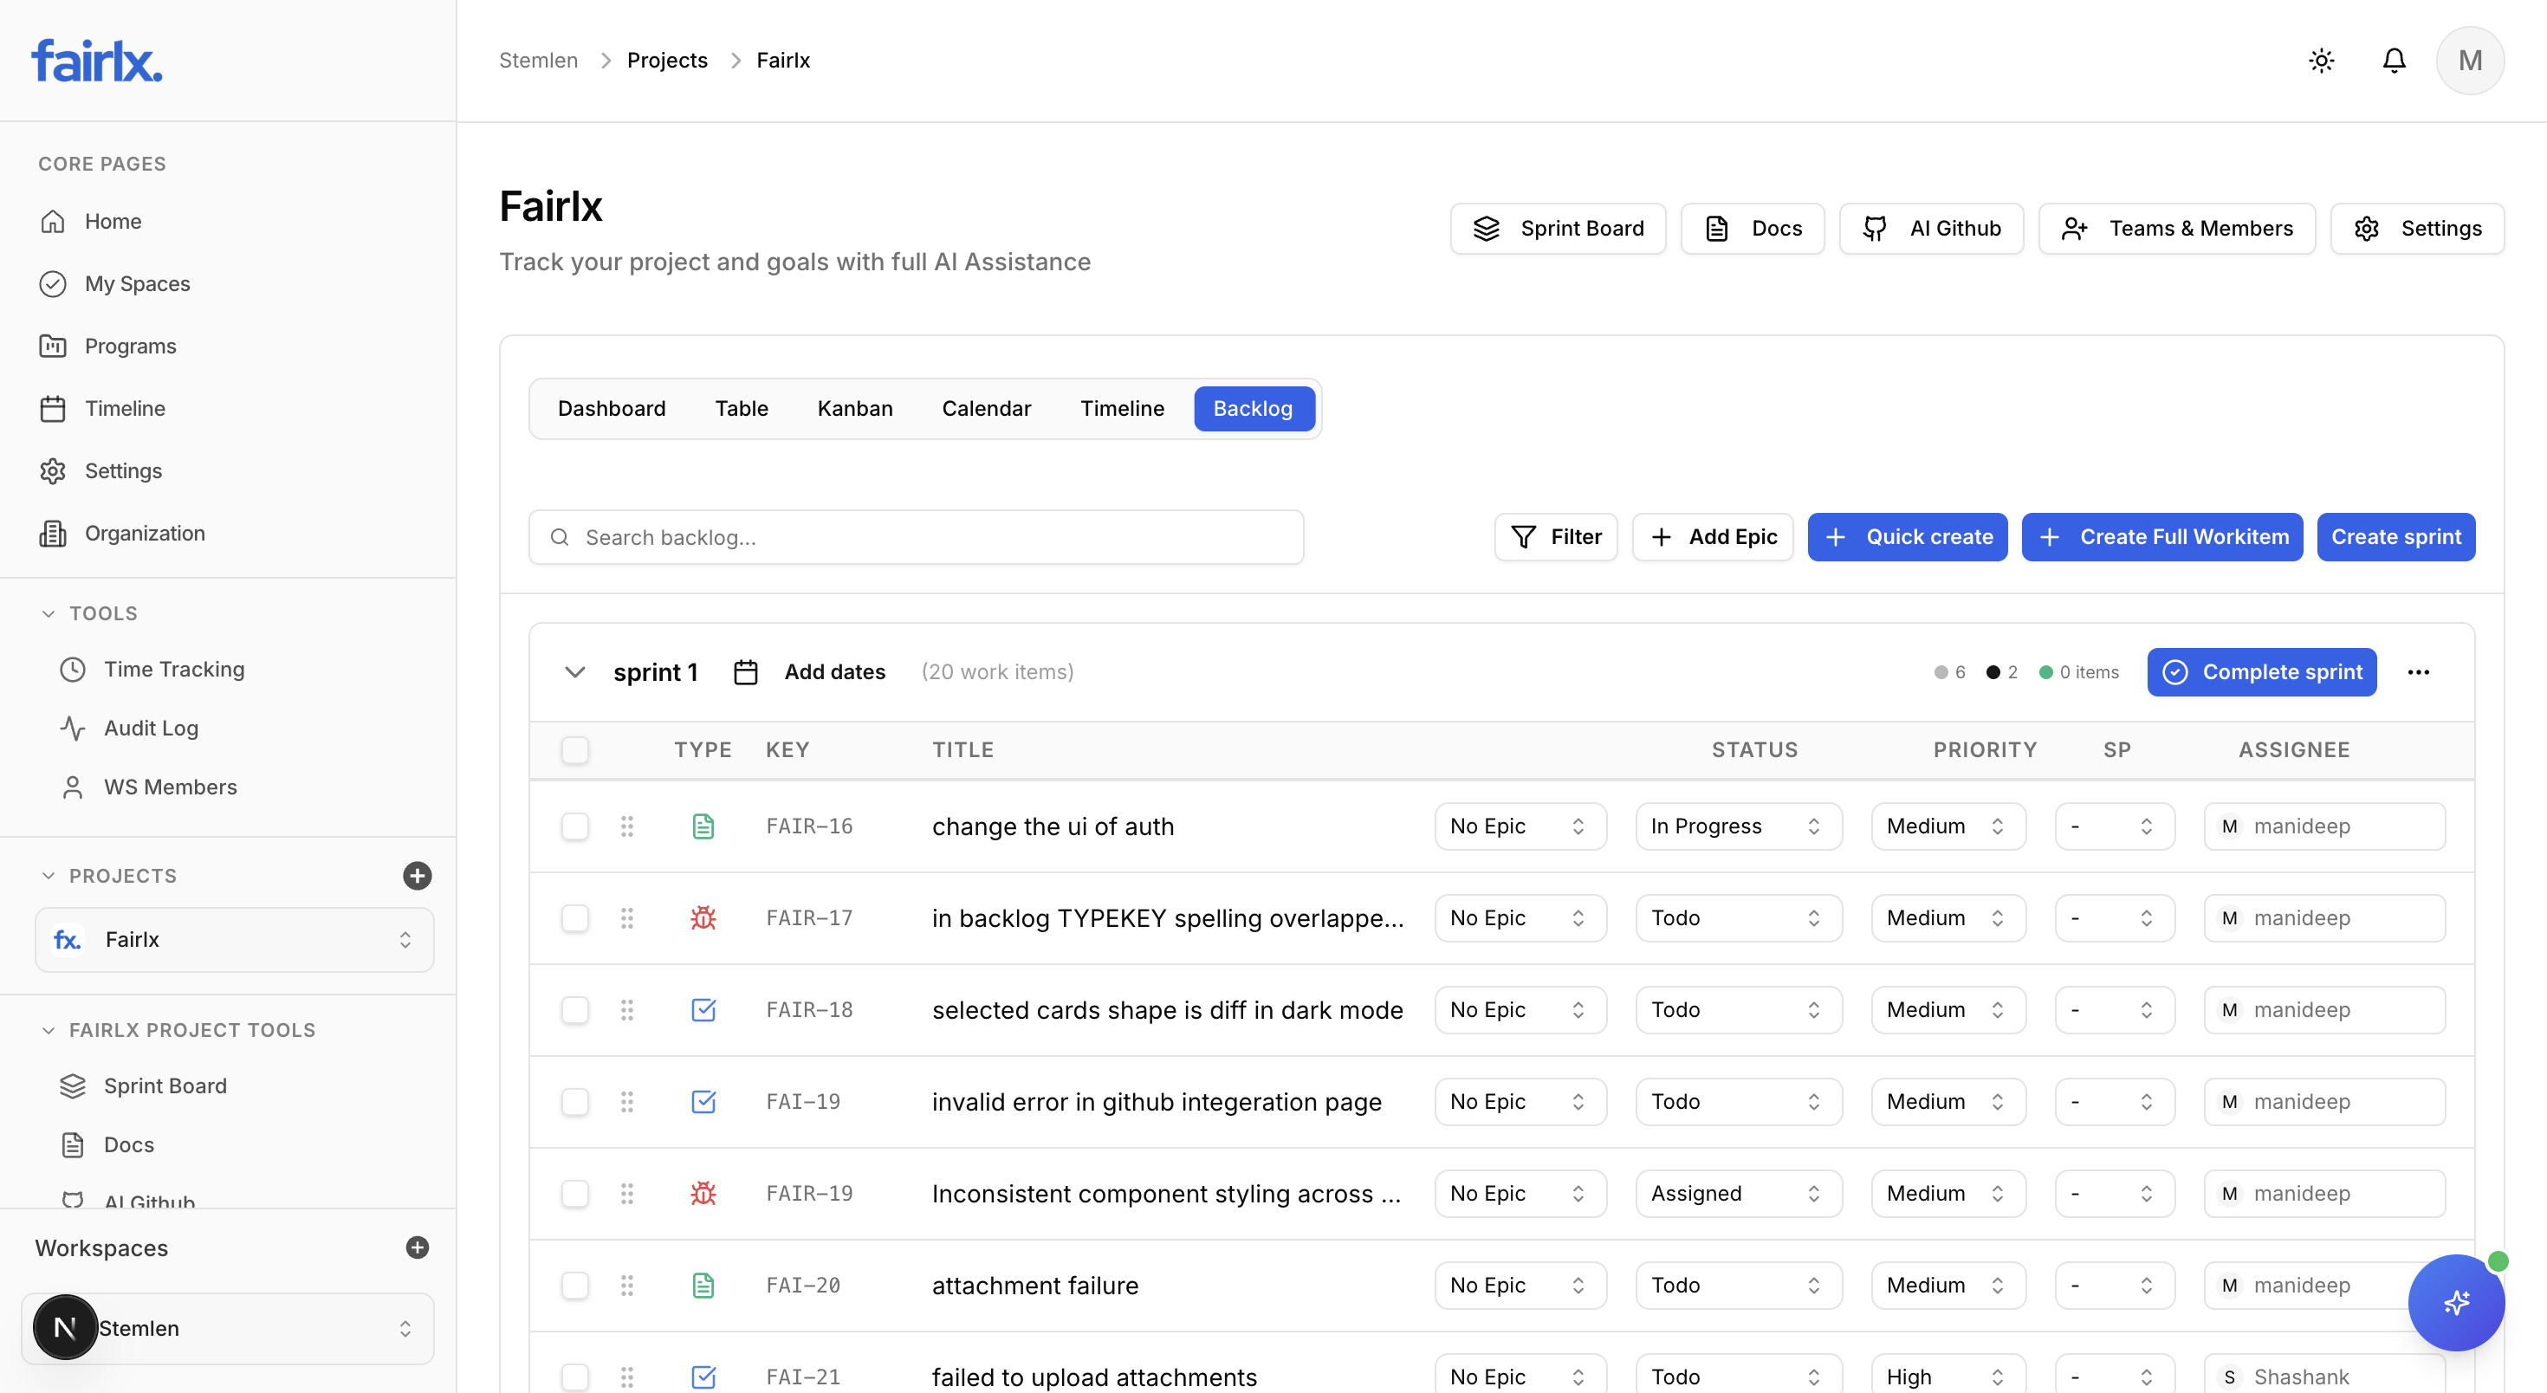Click the Search backlog field
The image size is (2547, 1393).
(916, 537)
